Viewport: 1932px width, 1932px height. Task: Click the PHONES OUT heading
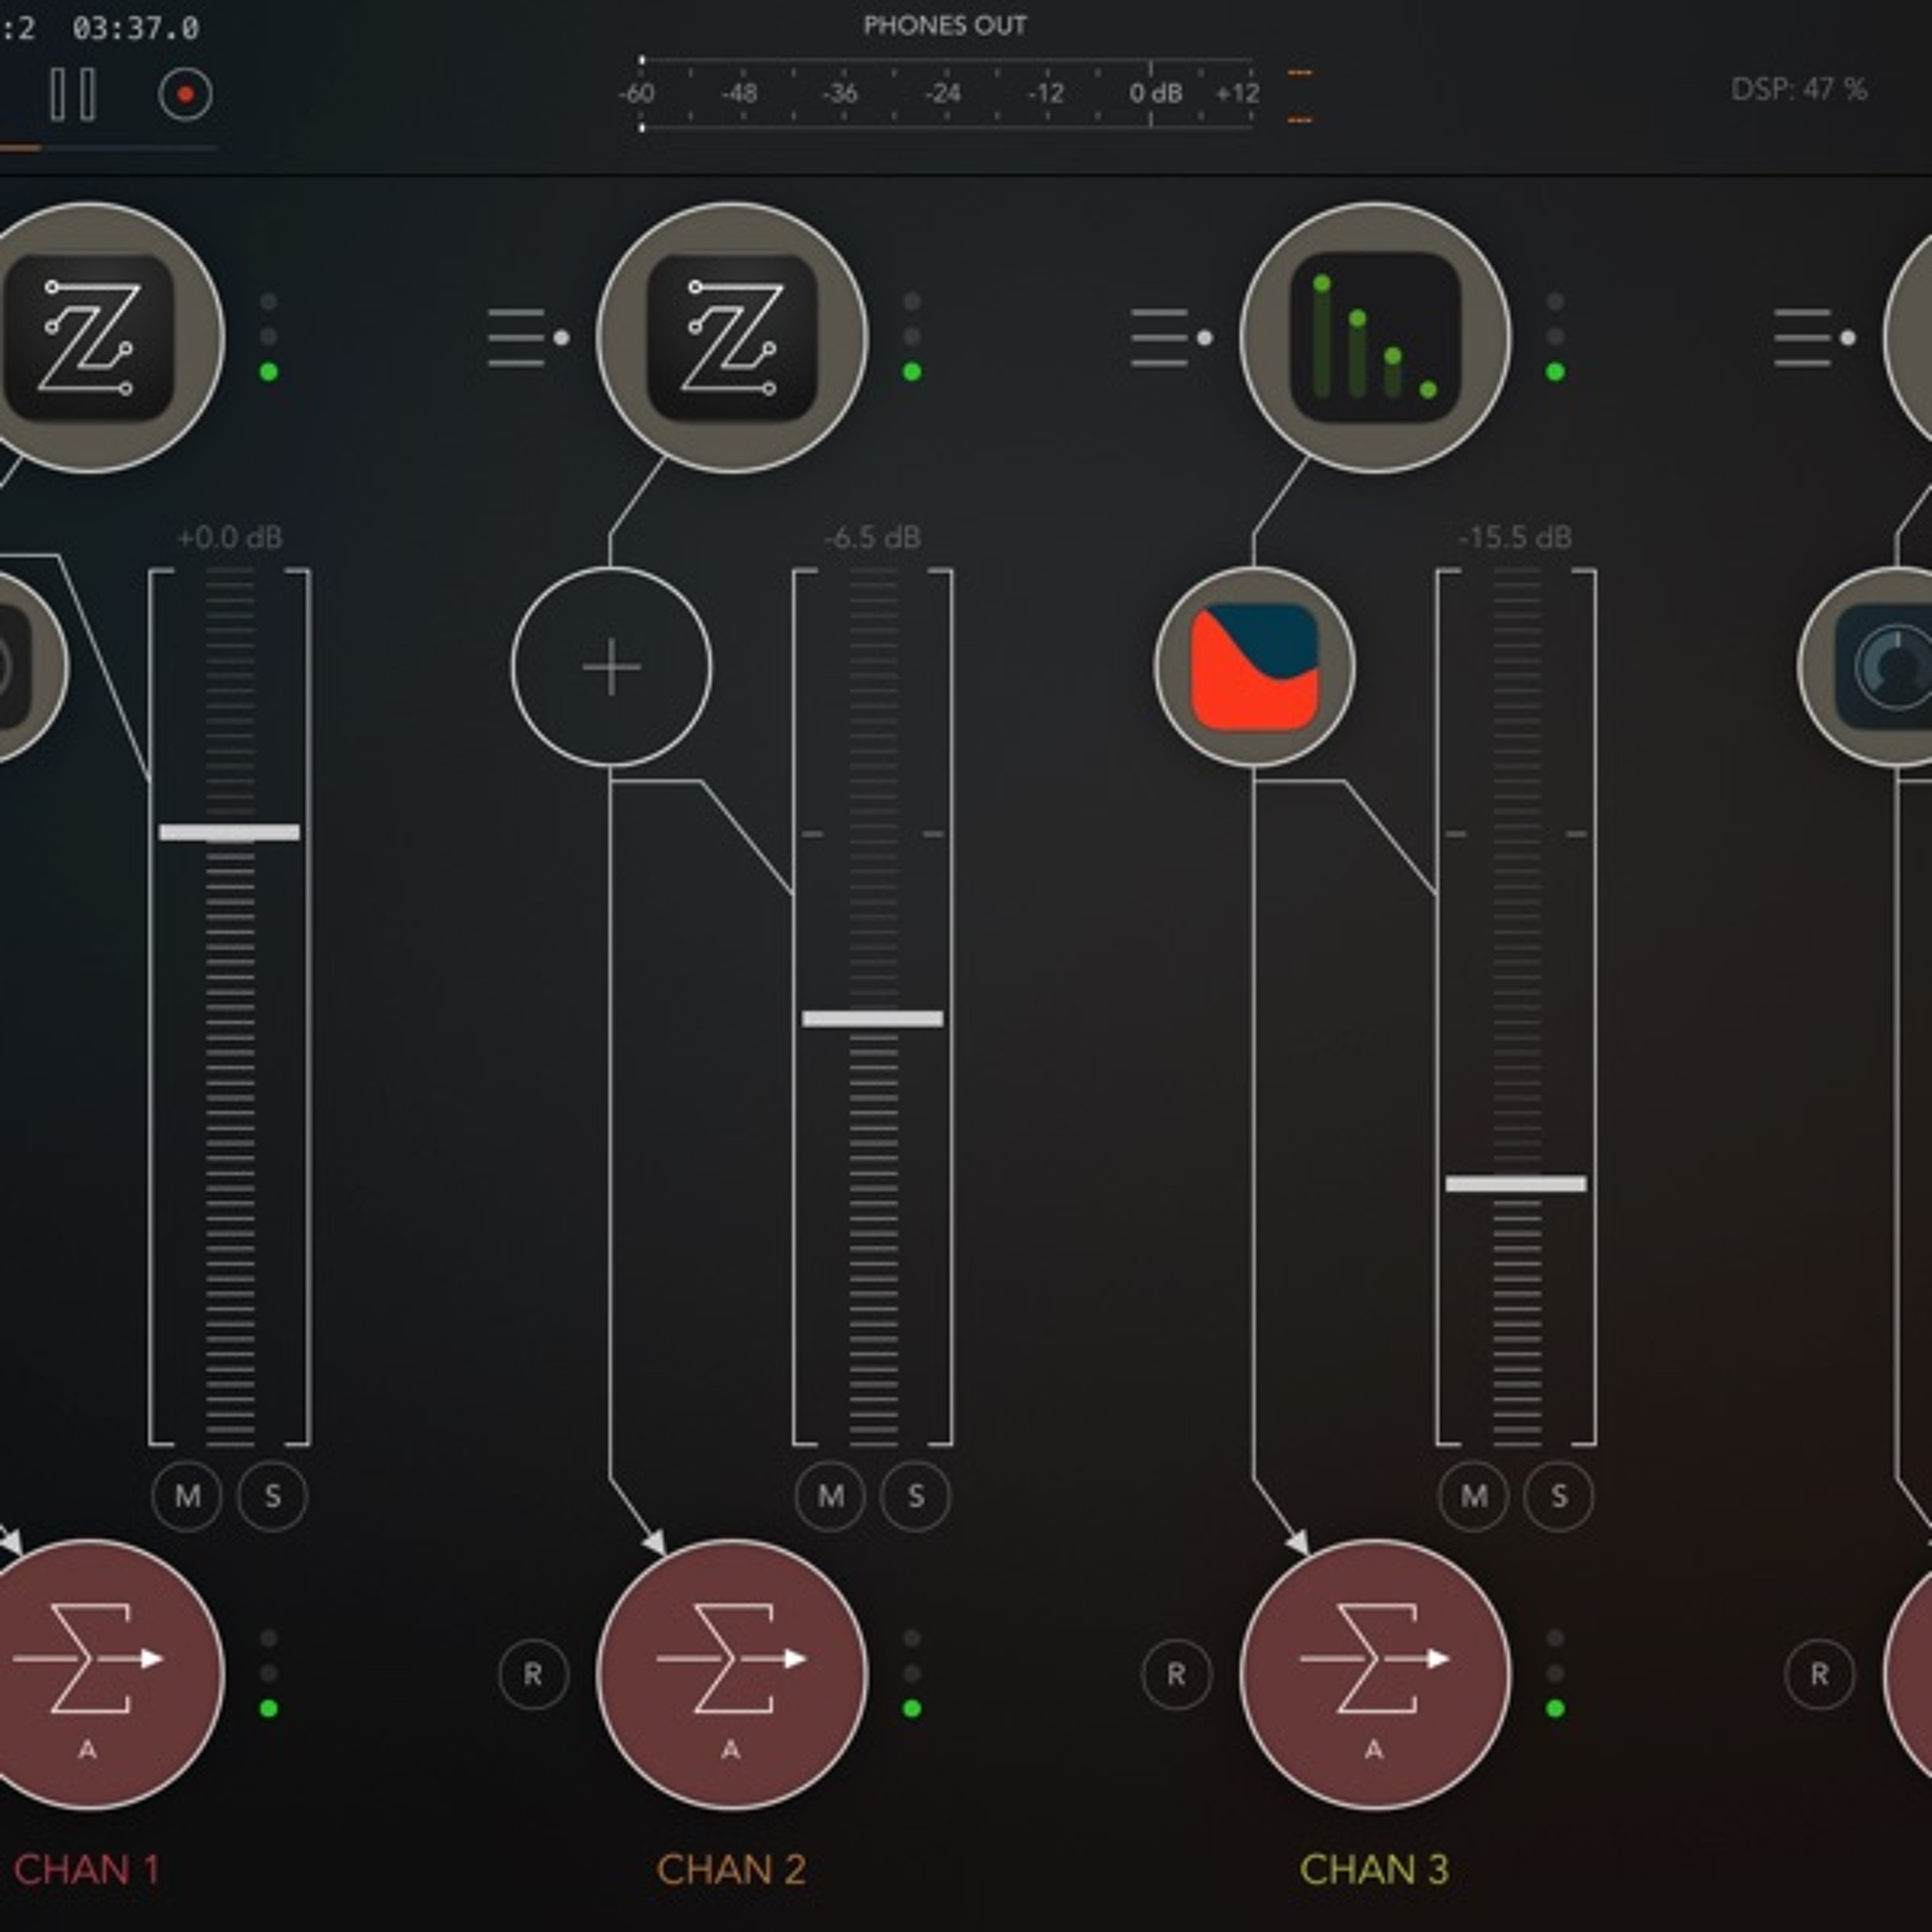pyautogui.click(x=945, y=25)
